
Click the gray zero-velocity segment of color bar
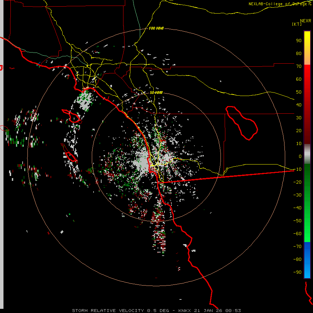point(307,154)
